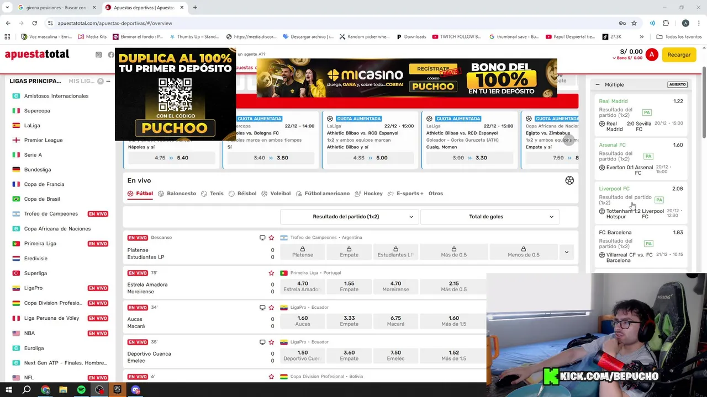Viewport: 707px width, 397px height.
Task: Select Estrela Amadora odds 4.70
Action: click(303, 286)
